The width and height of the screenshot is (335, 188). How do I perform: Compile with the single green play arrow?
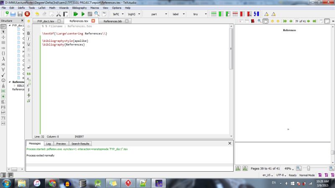tap(83, 14)
